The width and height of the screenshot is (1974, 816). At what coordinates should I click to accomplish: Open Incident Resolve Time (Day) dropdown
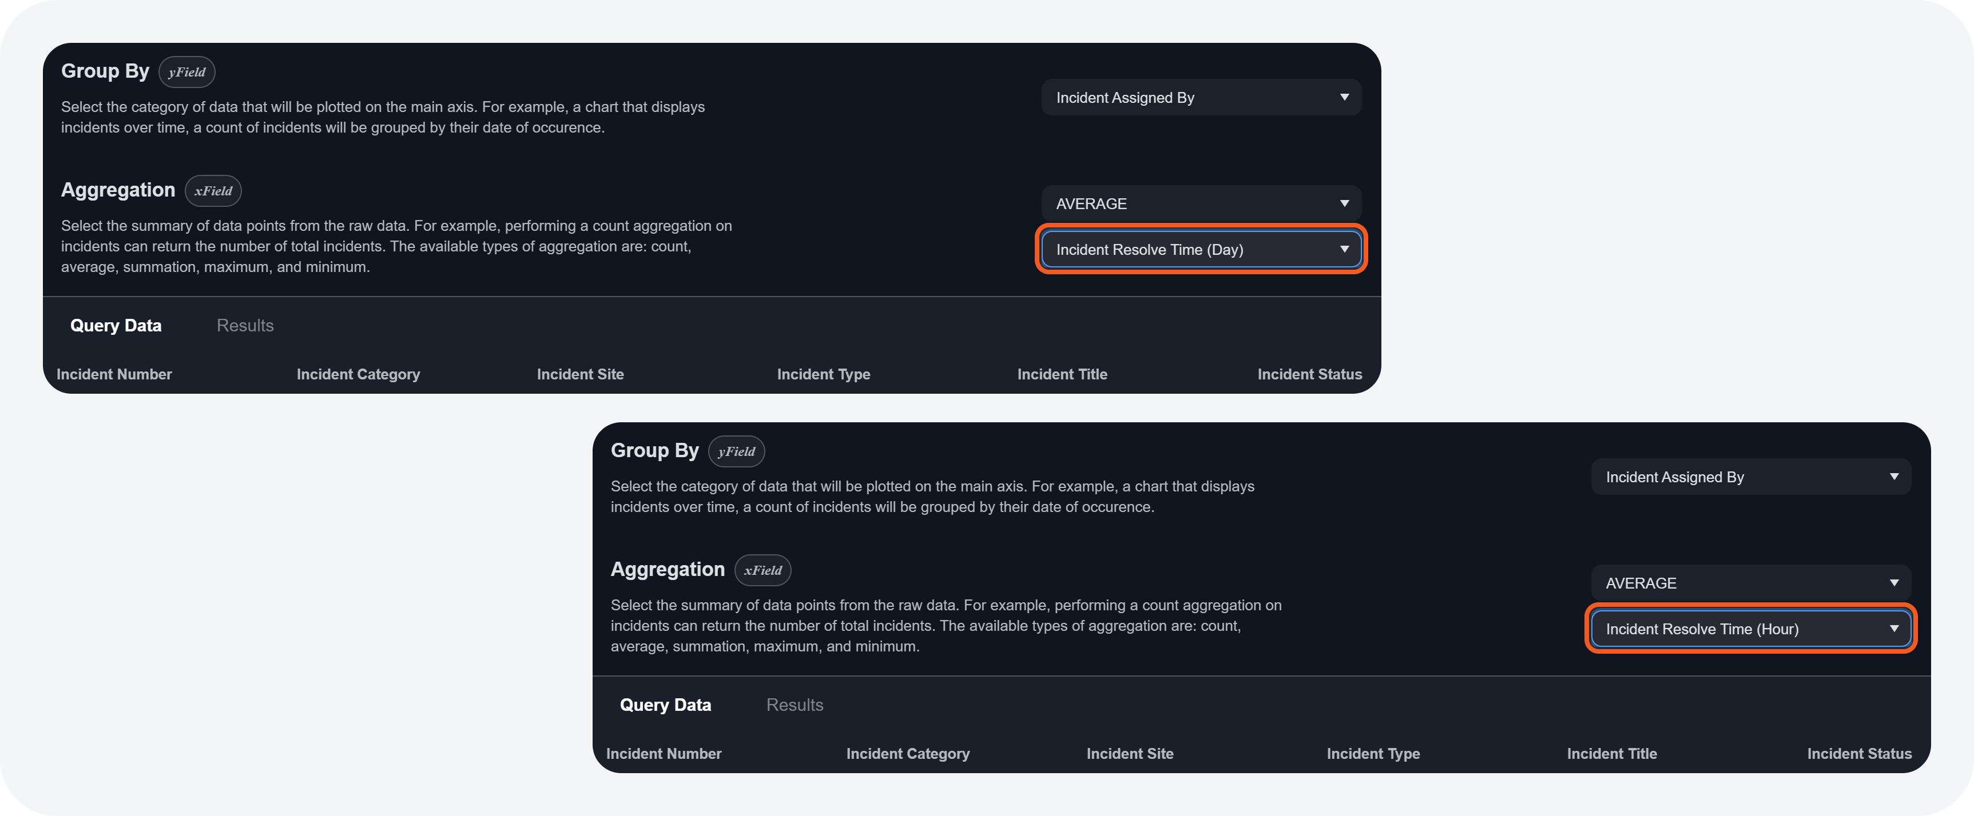tap(1201, 250)
